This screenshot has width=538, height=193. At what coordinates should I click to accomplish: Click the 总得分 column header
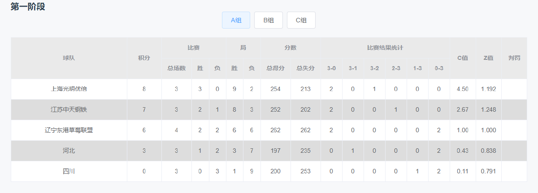pos(275,68)
